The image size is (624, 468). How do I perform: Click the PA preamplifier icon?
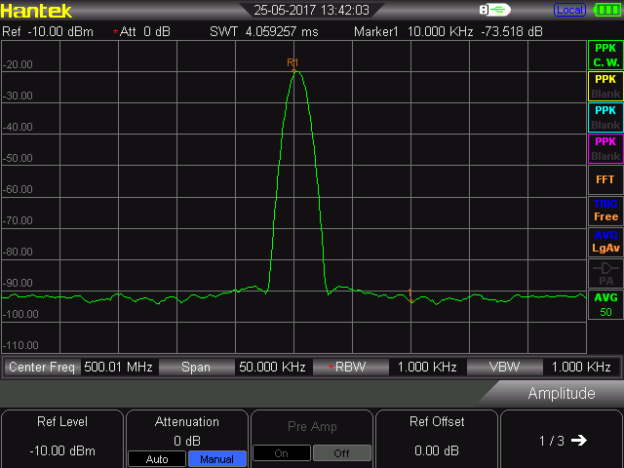(605, 273)
